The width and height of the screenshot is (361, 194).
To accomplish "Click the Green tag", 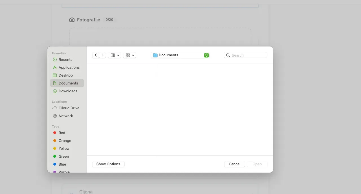I will [63, 157].
